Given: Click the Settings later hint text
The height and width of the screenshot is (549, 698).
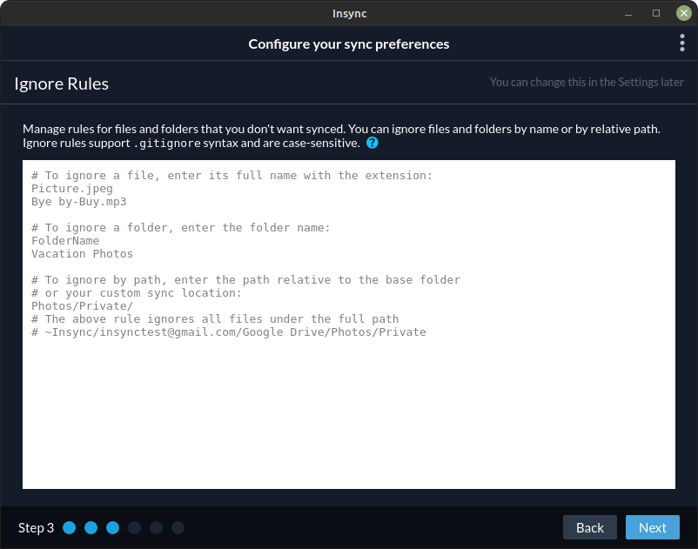Looking at the screenshot, I should (586, 83).
